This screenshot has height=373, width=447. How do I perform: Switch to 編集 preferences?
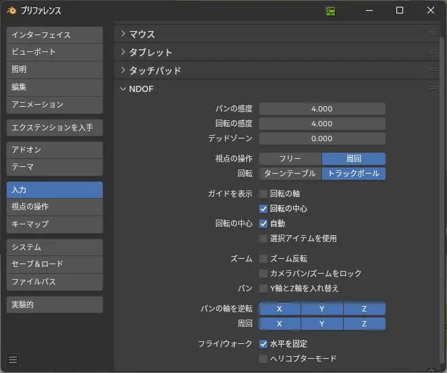click(55, 87)
